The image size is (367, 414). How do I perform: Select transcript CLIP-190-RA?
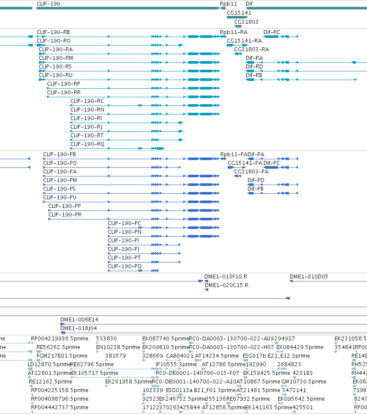pyautogui.click(x=129, y=54)
